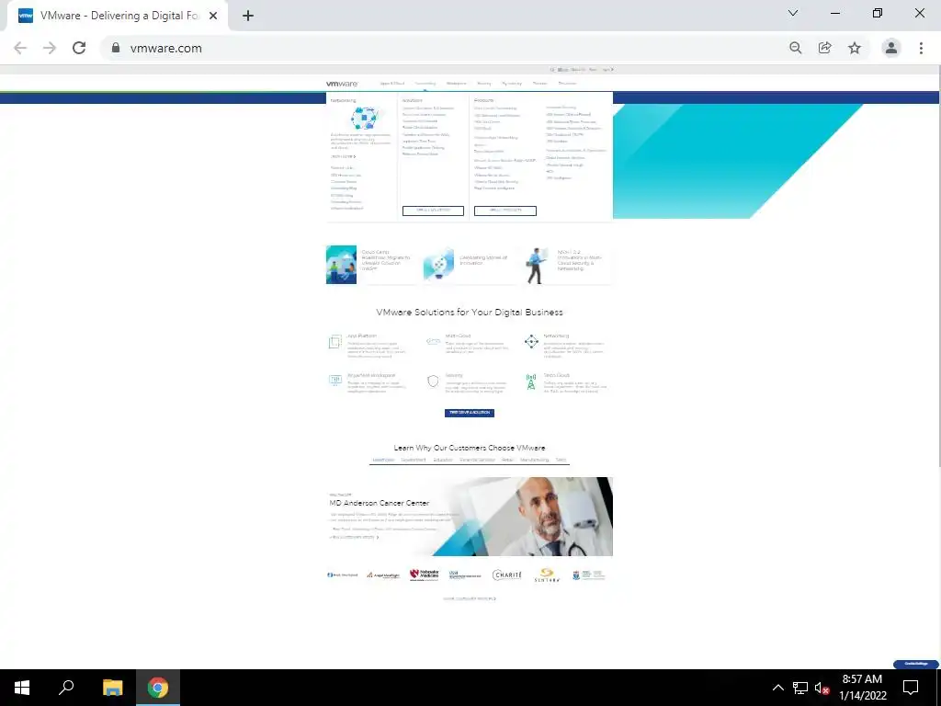Open Windows taskbar search
941x706 pixels.
pos(66,688)
